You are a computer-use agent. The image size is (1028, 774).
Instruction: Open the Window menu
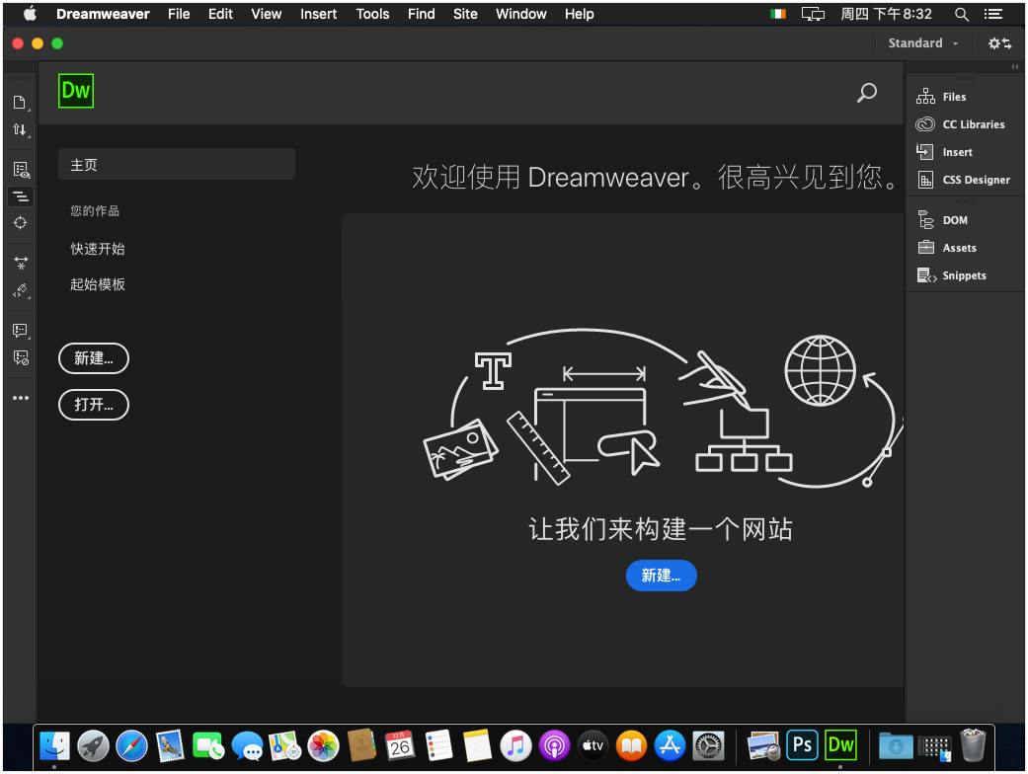pos(520,14)
